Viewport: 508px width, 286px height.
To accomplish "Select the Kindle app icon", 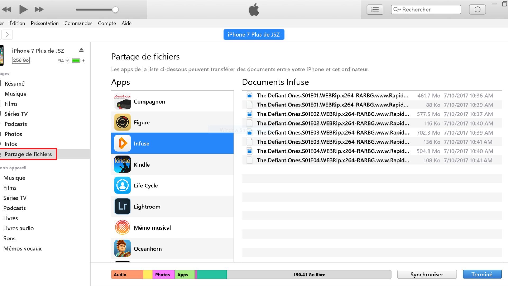I will pos(123,164).
